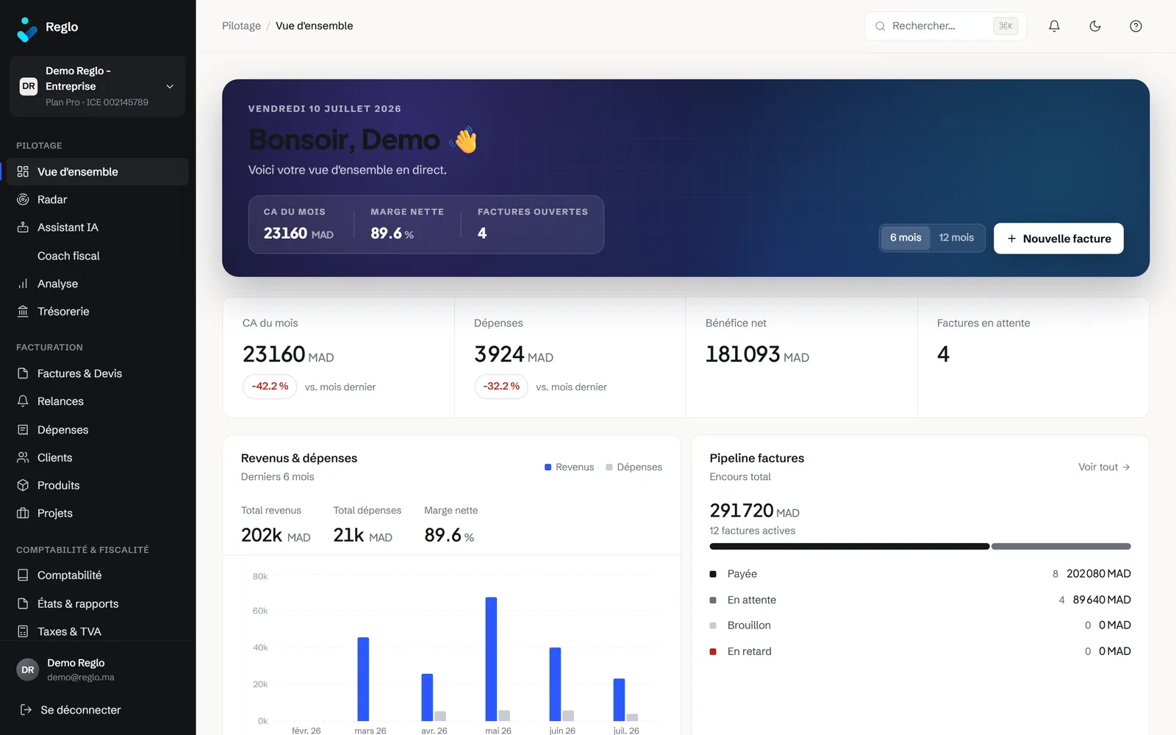1176x735 pixels.
Task: Click the Nouvelle facture button
Action: [1058, 238]
